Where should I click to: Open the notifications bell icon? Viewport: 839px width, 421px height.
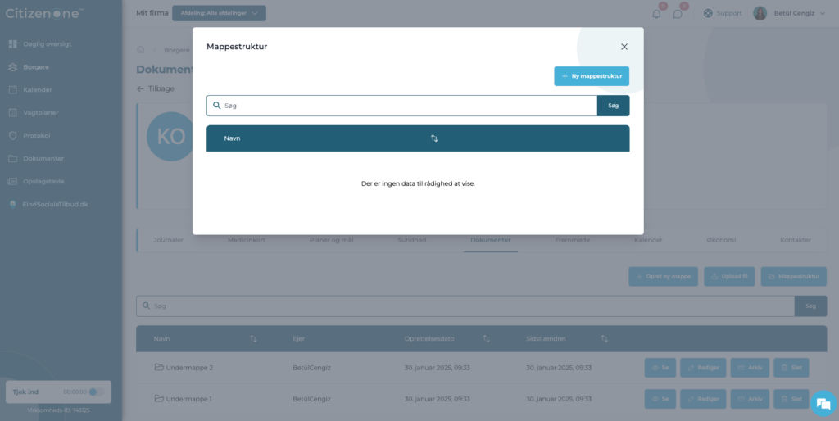click(x=656, y=13)
